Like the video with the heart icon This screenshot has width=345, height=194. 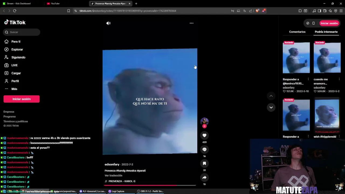pos(204,135)
